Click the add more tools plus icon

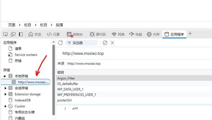click(190, 34)
